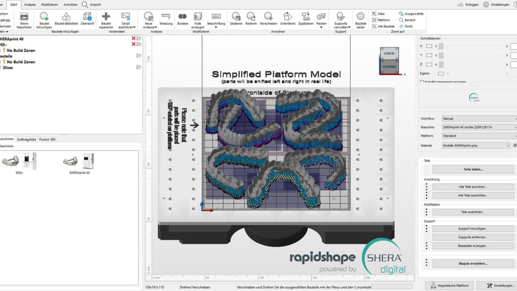This screenshot has height=291, width=517.
Task: Click Alle Teile anordnen... button
Action: click(x=473, y=187)
